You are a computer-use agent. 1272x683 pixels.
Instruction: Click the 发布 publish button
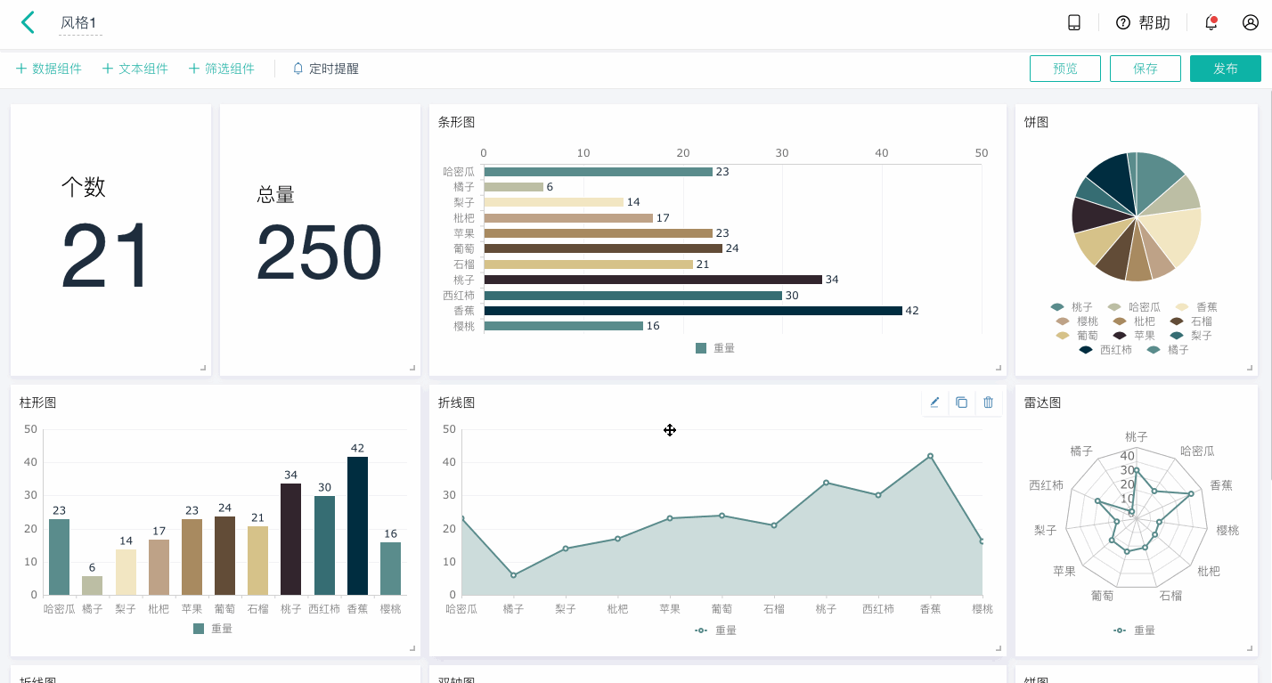coord(1226,69)
